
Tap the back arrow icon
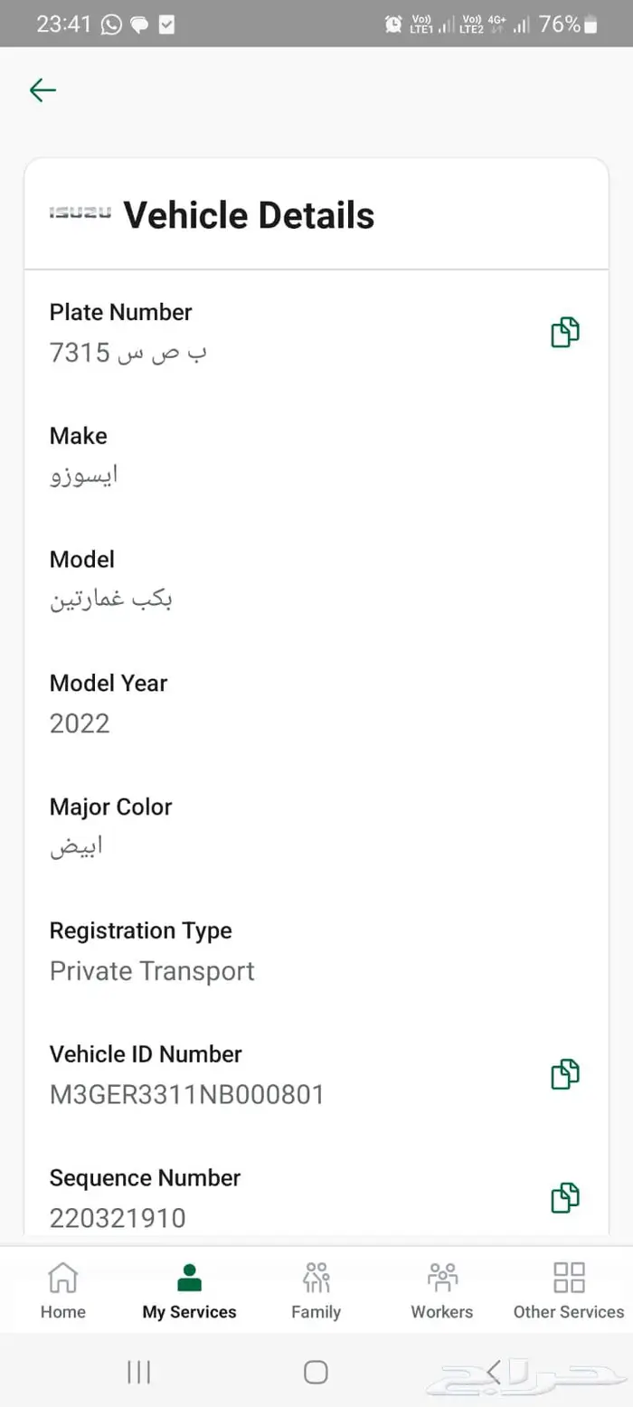pyautogui.click(x=43, y=90)
